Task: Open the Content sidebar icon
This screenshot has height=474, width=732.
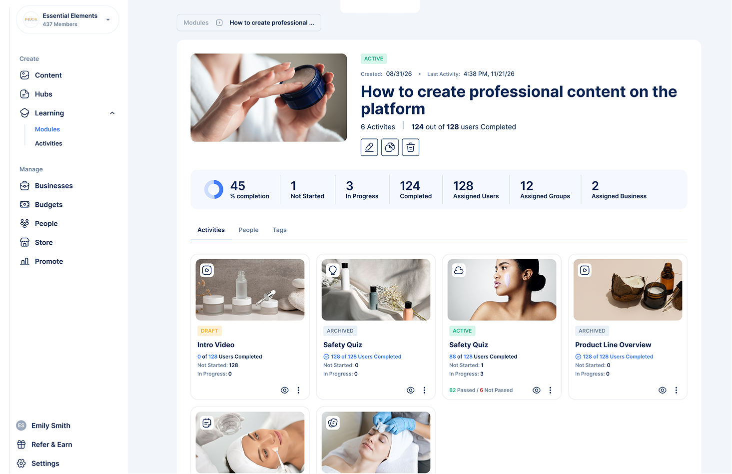Action: 24,75
